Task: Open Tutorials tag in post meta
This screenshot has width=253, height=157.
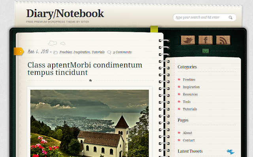Action: point(98,52)
